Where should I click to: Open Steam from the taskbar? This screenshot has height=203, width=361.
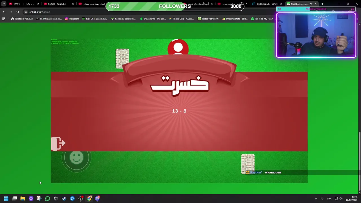click(x=64, y=198)
